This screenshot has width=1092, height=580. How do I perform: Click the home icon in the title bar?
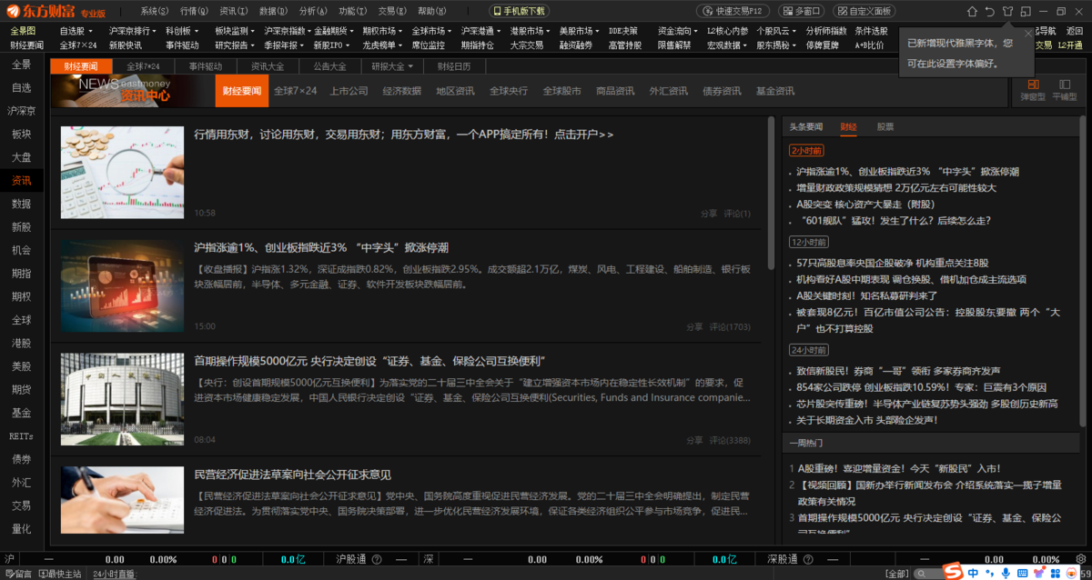pyautogui.click(x=971, y=11)
